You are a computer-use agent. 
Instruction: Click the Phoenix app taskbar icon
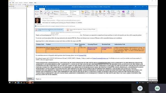(24, 83)
